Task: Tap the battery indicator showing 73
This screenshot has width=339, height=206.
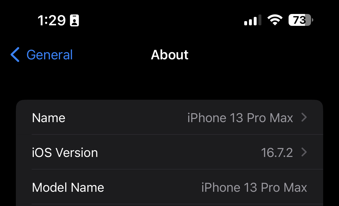Action: point(301,20)
